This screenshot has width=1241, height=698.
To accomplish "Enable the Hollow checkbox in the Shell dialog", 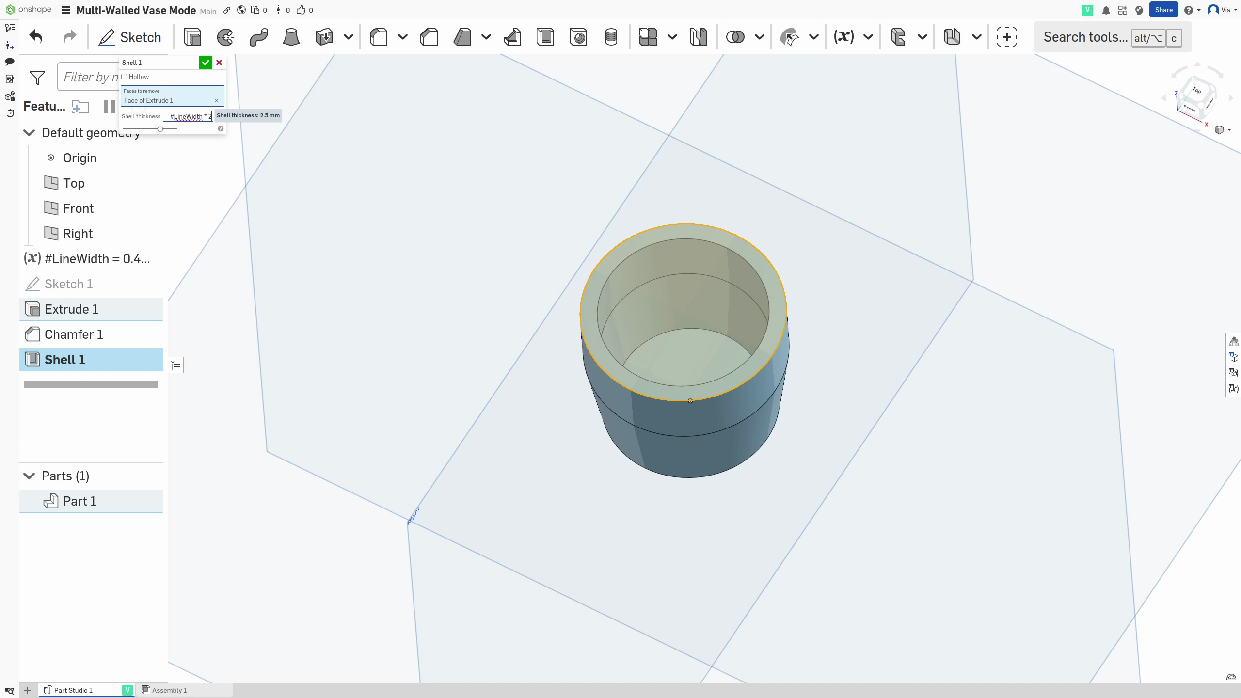I will pyautogui.click(x=125, y=77).
